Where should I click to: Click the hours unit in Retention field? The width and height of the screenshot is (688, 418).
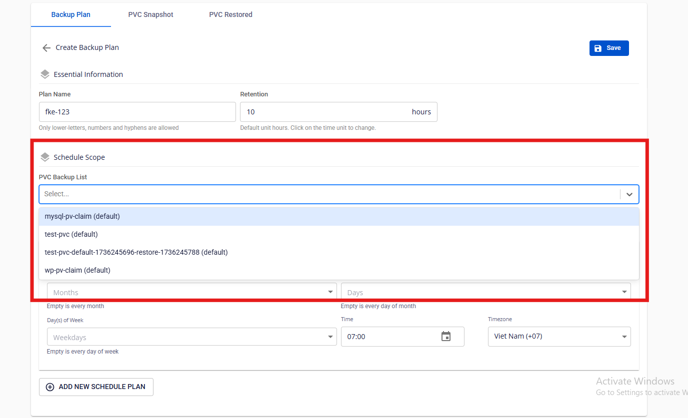(x=421, y=112)
